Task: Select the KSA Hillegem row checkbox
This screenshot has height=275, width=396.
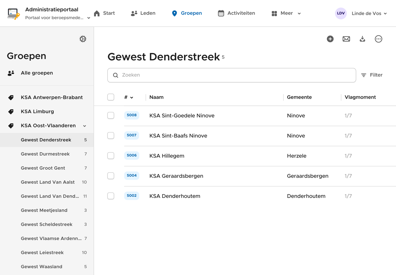Action: pos(111,156)
